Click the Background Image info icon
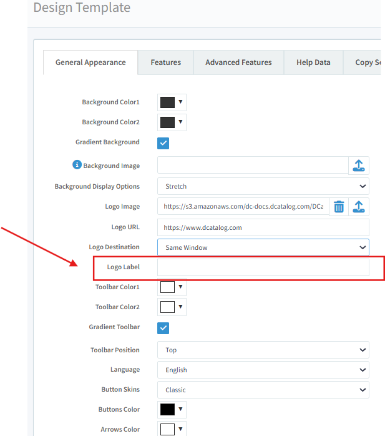385x436 pixels. pos(77,165)
